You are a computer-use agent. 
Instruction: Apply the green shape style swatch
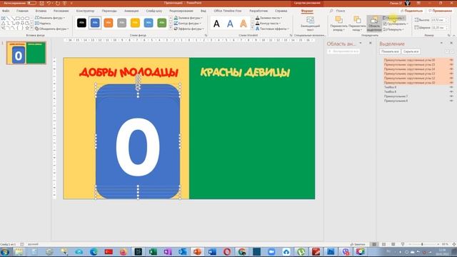(162, 23)
